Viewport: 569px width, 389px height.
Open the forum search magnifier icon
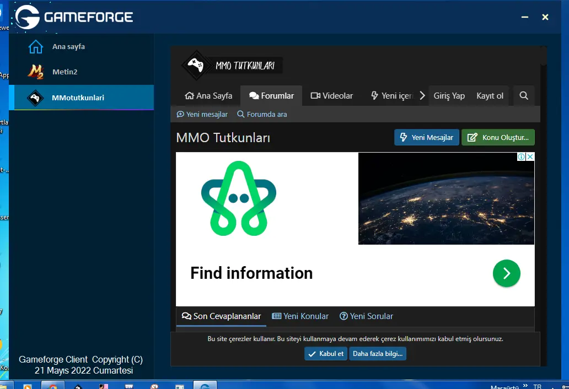click(524, 96)
